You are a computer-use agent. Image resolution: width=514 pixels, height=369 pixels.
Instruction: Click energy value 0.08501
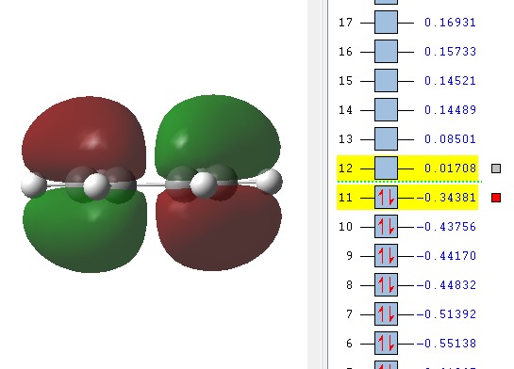[x=450, y=138]
